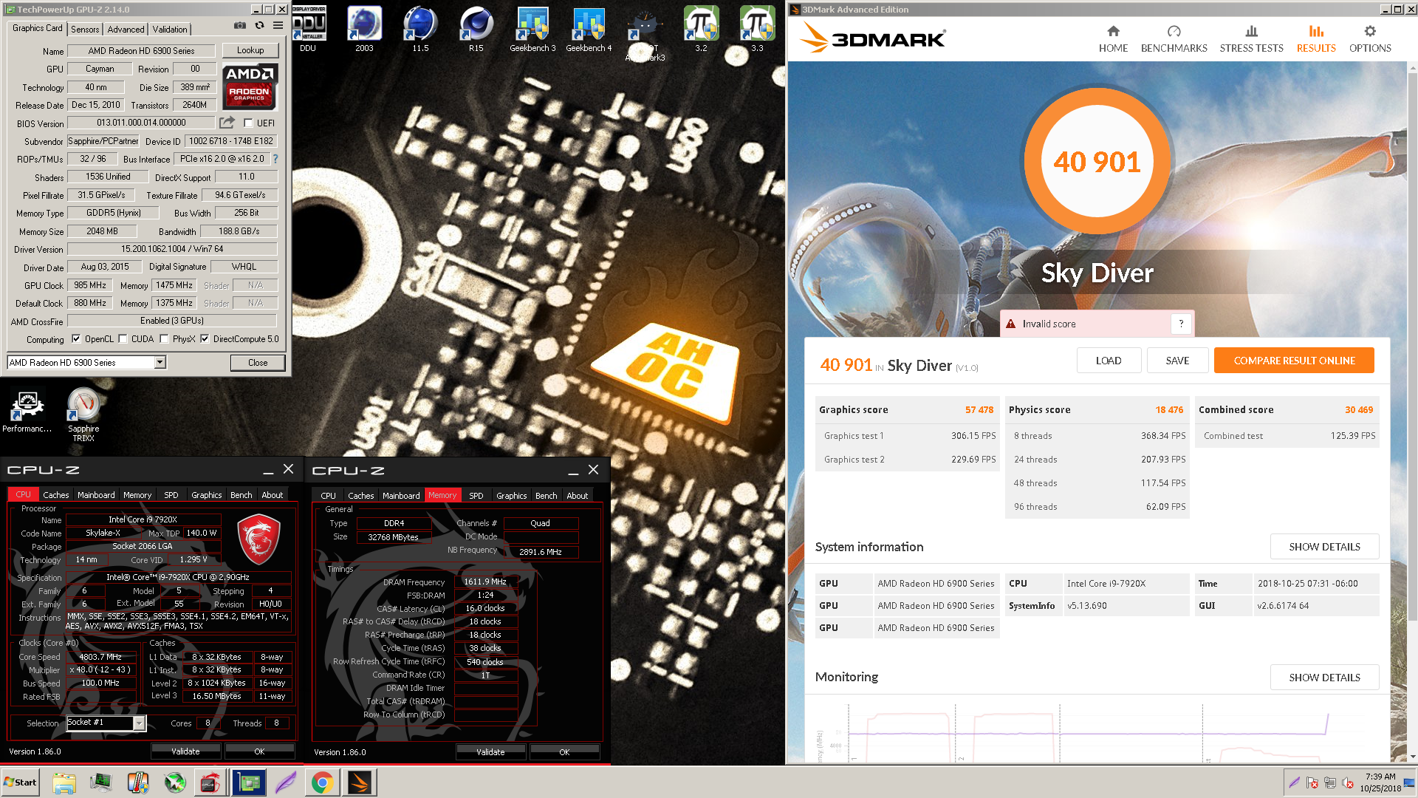Click the muted volume tray icon
Viewport: 1418px width, 798px height.
pos(1348,782)
